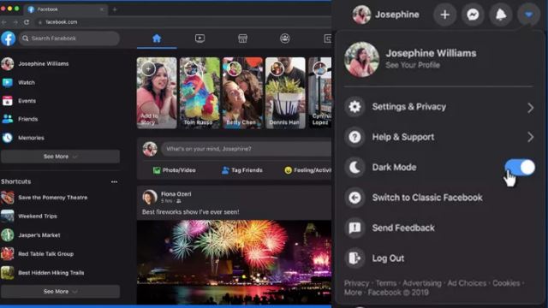This screenshot has width=548, height=308.
Task: Turn off the Dark Mode switch
Action: click(x=520, y=168)
